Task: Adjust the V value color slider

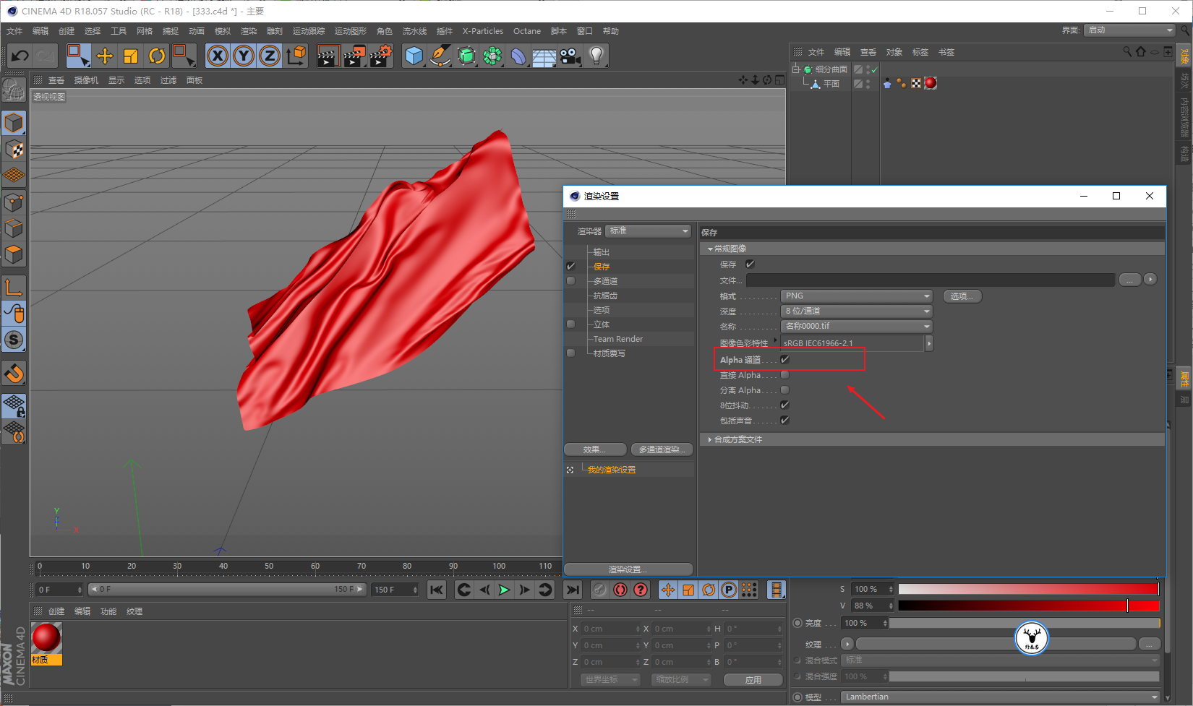Action: [x=1029, y=606]
